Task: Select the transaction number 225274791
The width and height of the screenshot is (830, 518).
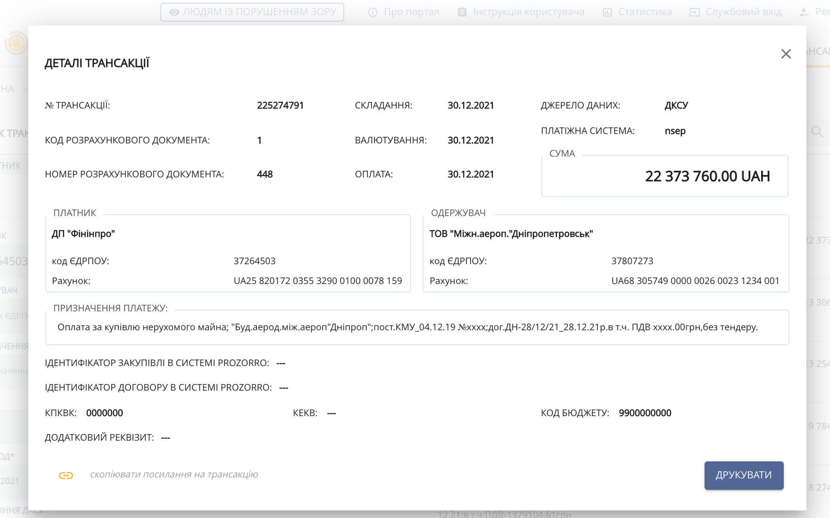Action: click(x=280, y=106)
